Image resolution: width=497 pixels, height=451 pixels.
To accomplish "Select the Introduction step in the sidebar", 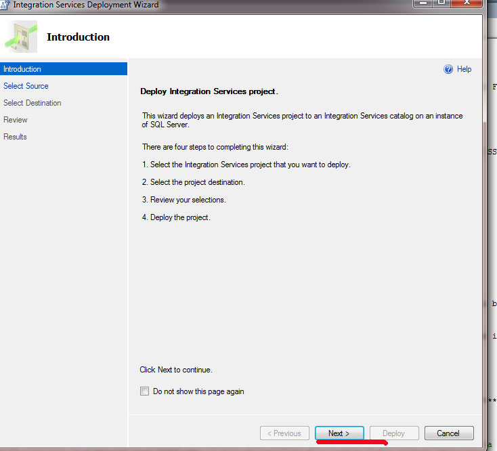I will [x=64, y=69].
